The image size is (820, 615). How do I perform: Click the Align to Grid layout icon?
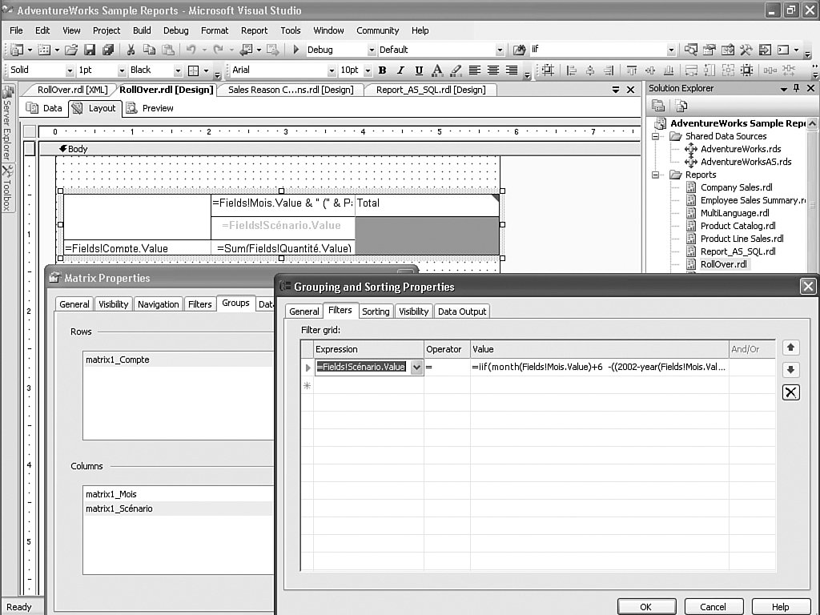pyautogui.click(x=548, y=70)
